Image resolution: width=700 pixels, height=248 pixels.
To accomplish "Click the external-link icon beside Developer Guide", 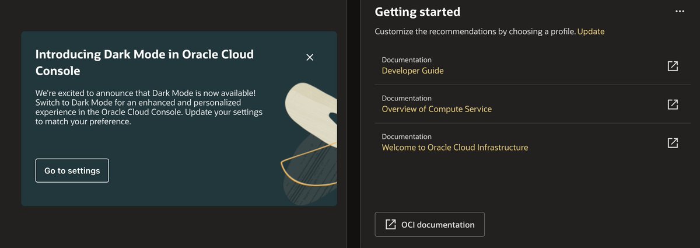I will pos(672,66).
